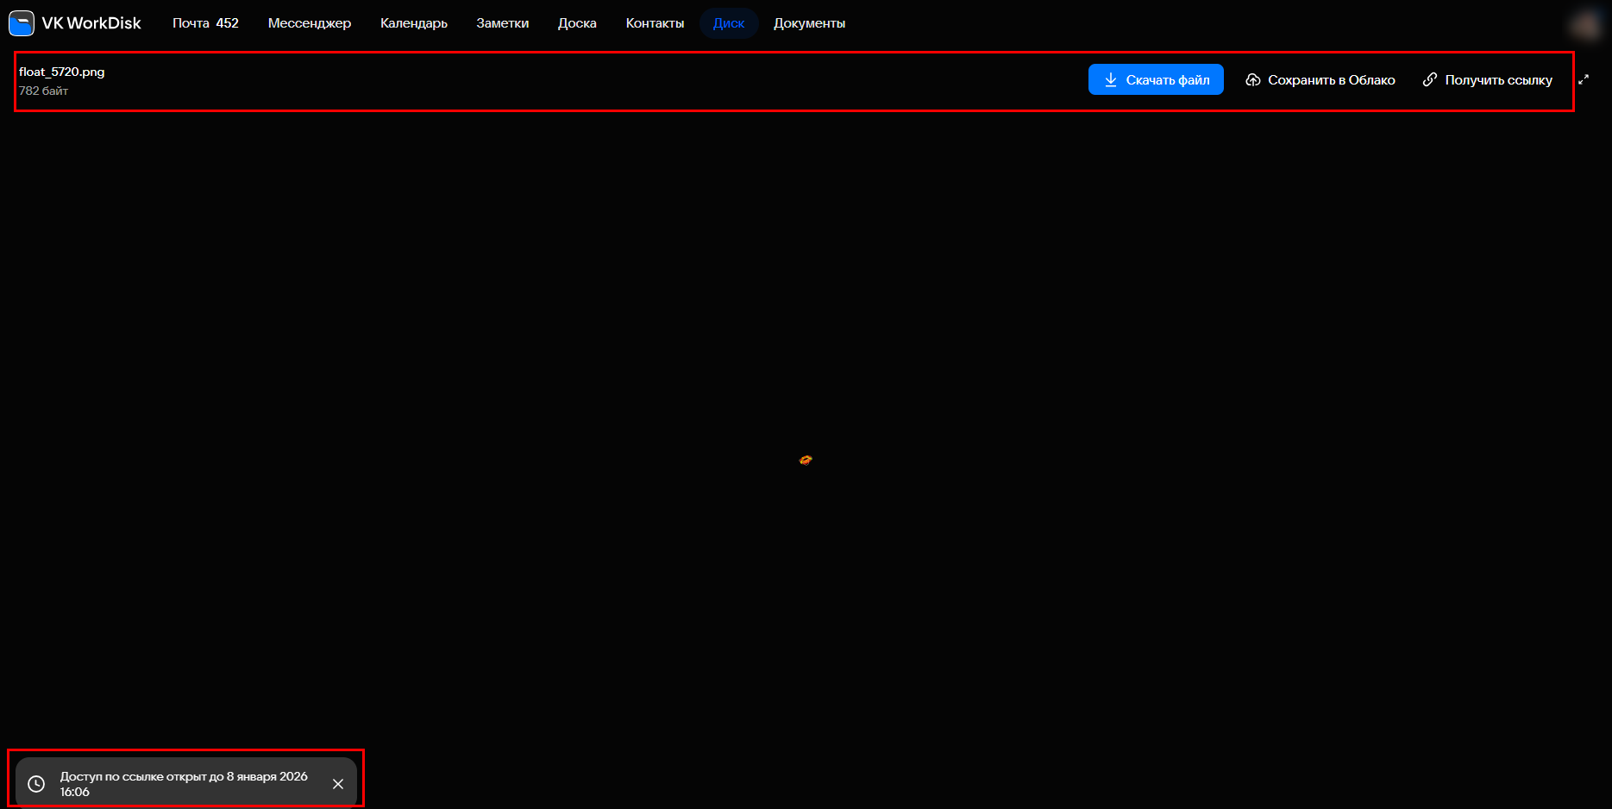
Task: Switch to Заметки in the top bar
Action: tap(502, 23)
